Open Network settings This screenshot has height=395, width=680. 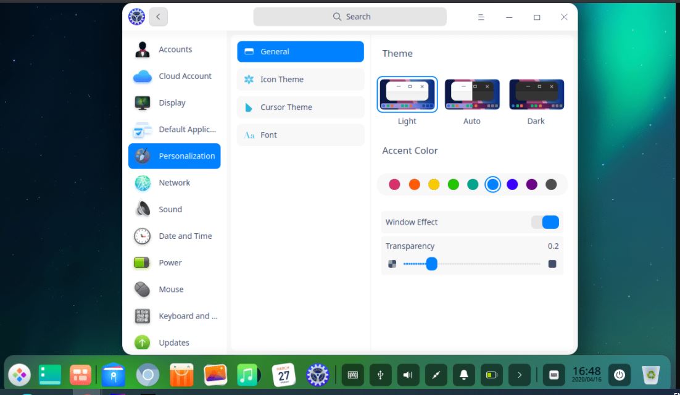(175, 183)
